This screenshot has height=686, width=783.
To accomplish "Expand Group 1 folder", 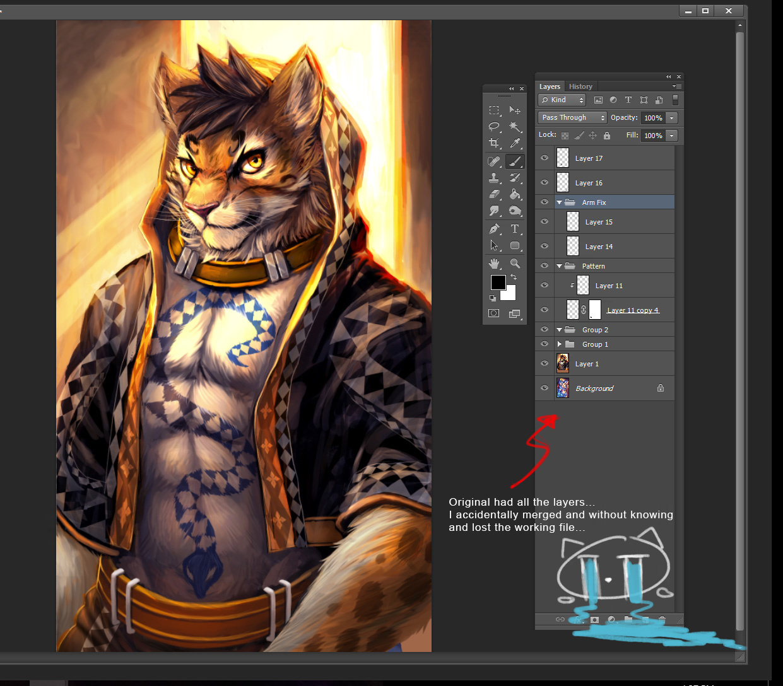I will [559, 344].
